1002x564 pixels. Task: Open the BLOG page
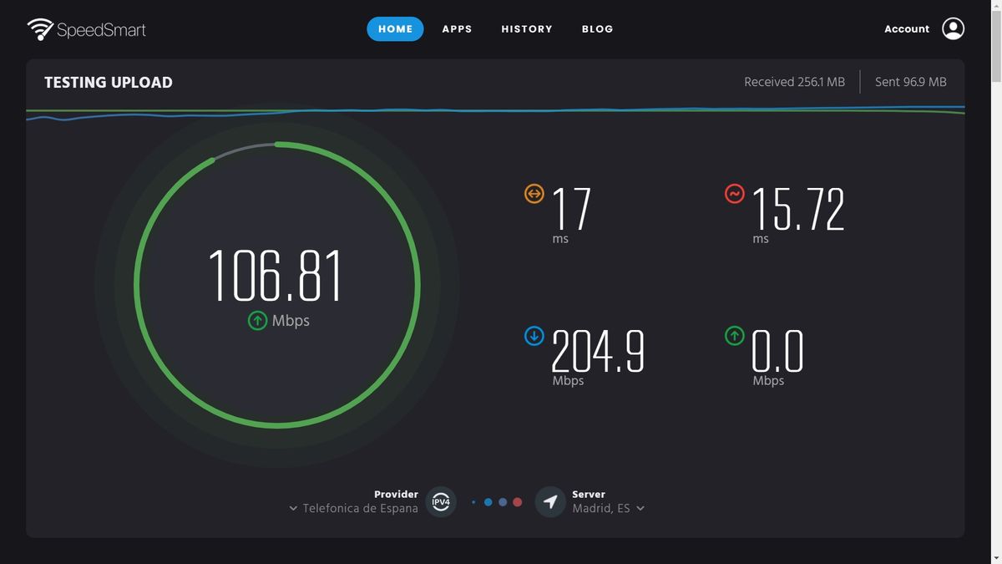(597, 28)
